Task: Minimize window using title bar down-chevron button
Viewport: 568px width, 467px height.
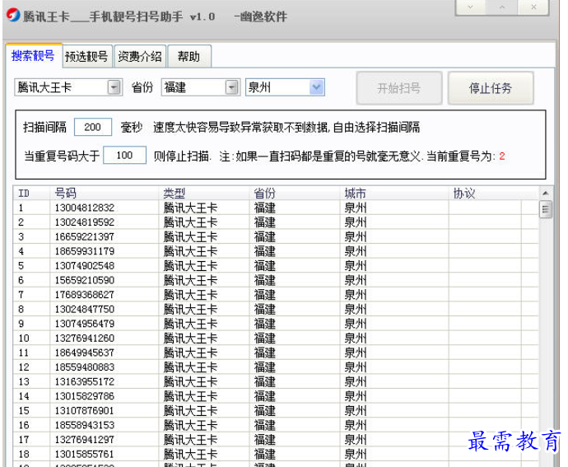Action: (470, 7)
